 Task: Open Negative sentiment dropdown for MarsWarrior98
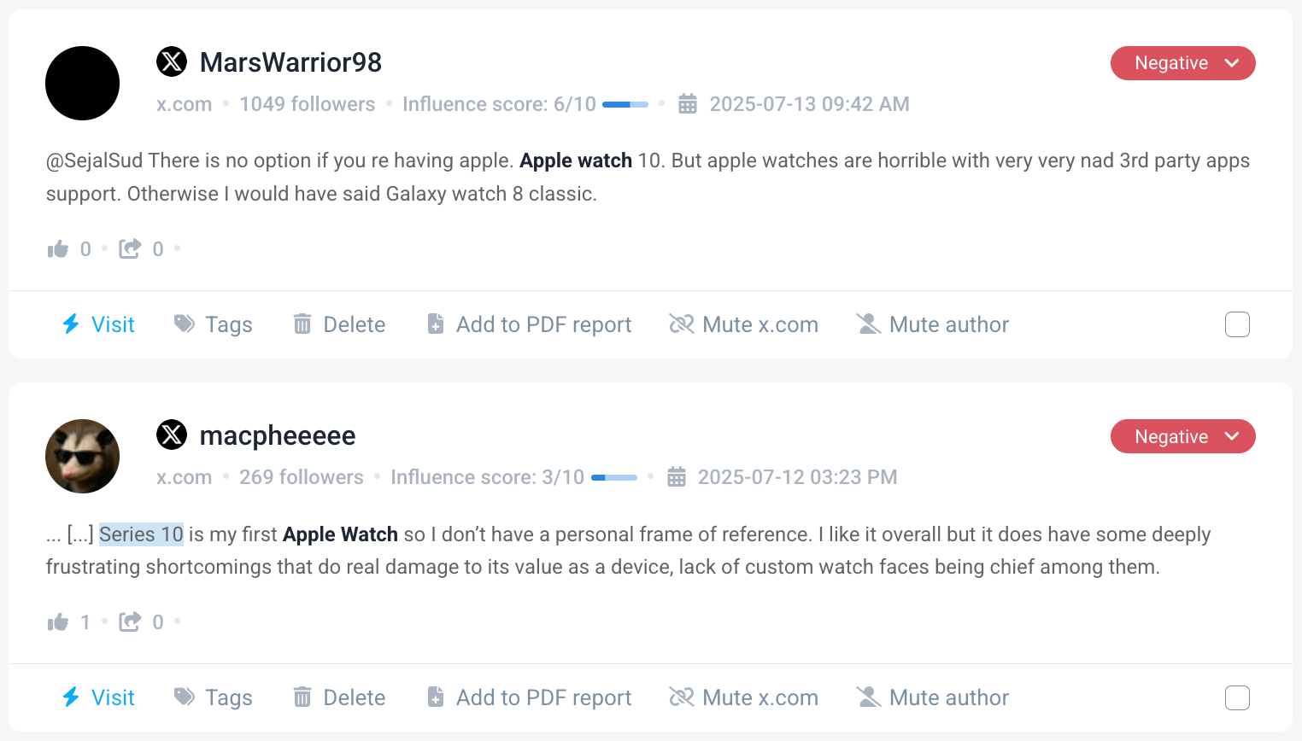pos(1183,63)
